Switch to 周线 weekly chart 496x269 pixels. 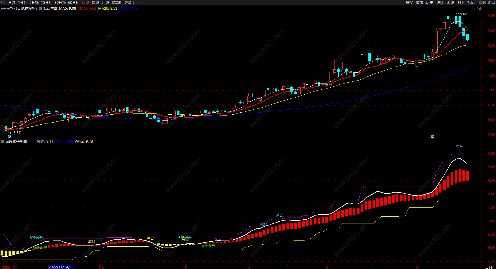click(x=95, y=2)
